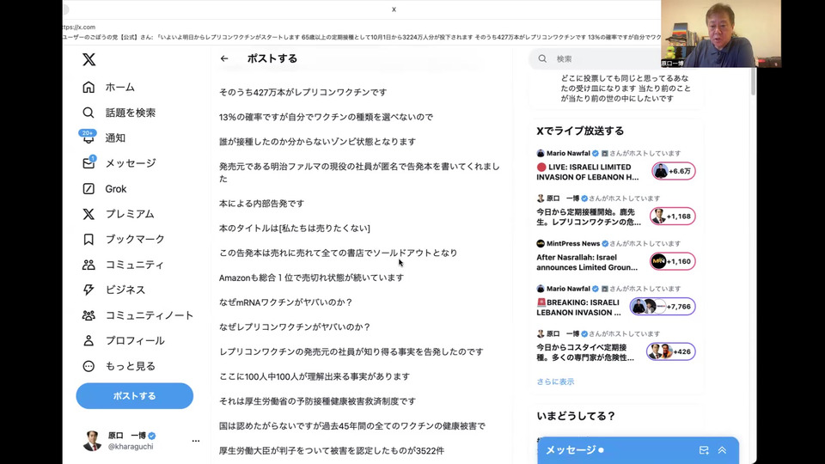Click the +426 listener badge
This screenshot has height=464, width=825.
point(671,352)
